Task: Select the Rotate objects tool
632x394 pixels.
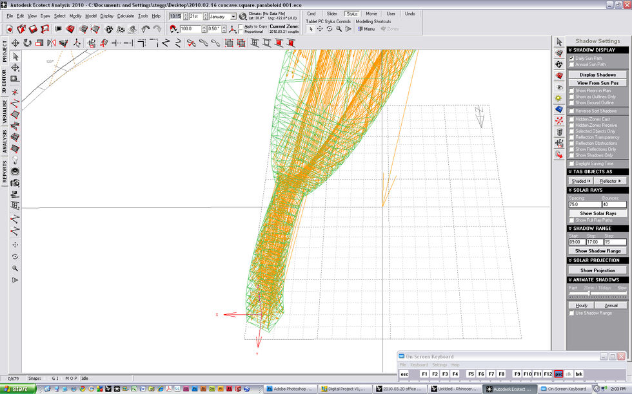Action: 27,42
